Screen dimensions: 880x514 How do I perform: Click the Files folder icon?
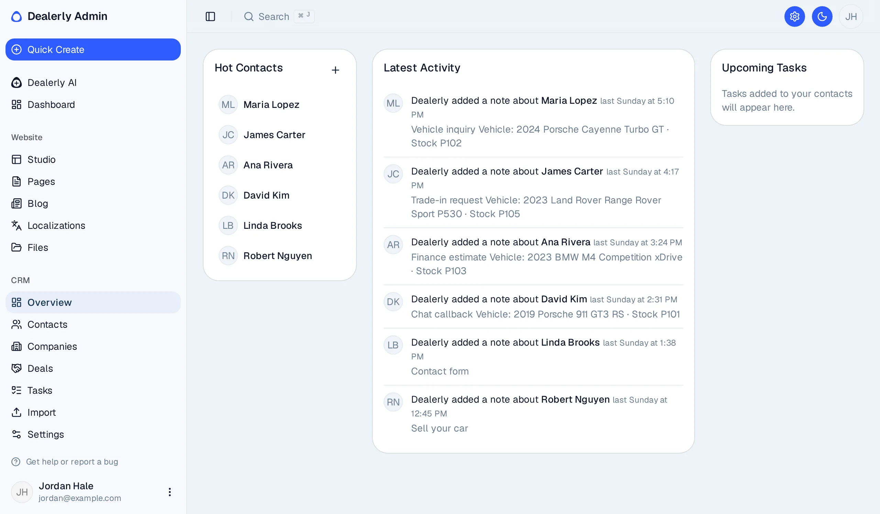pyautogui.click(x=16, y=247)
